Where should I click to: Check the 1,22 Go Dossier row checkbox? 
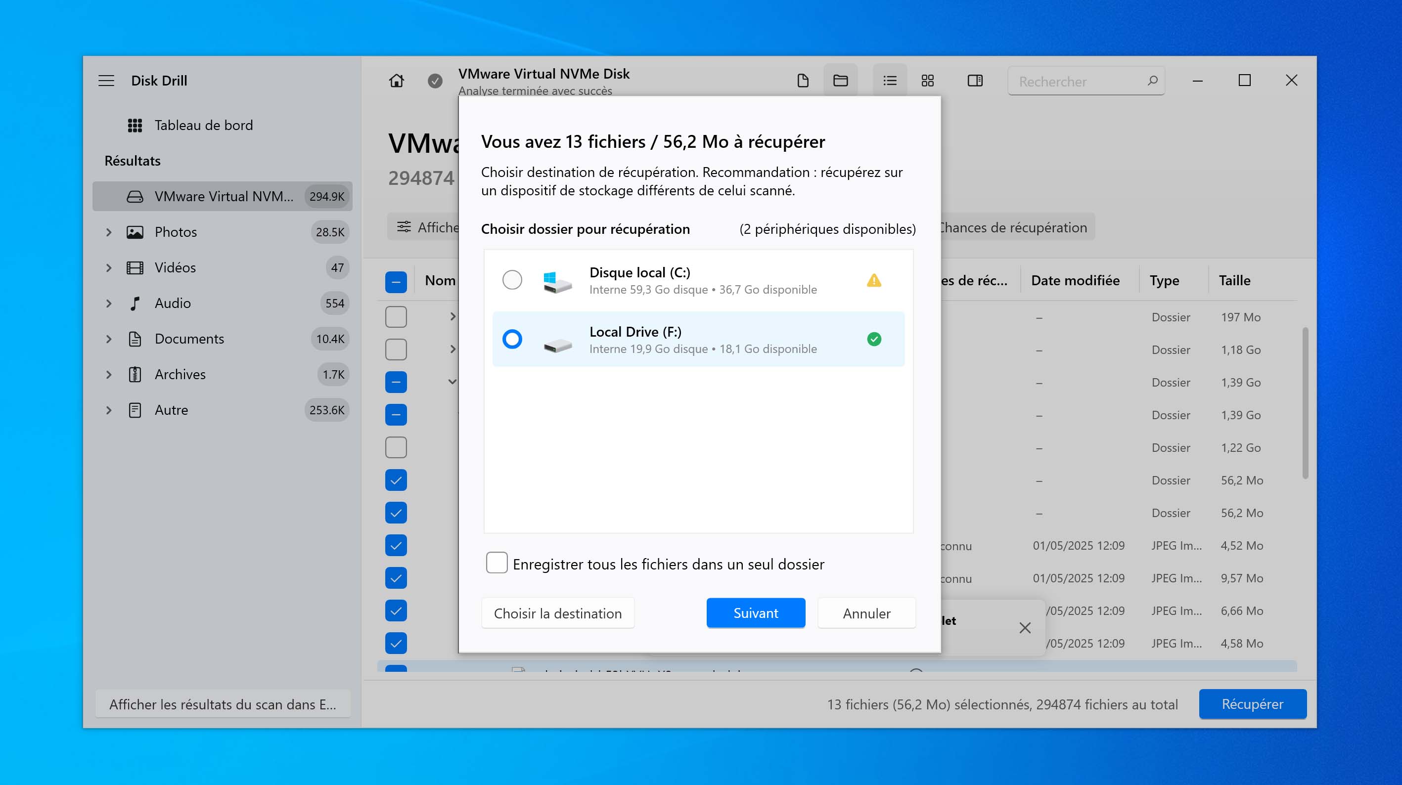point(396,447)
